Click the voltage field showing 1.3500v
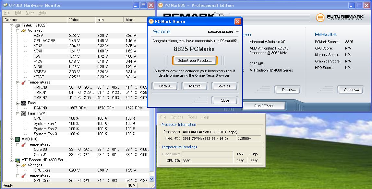 (x=249, y=139)
